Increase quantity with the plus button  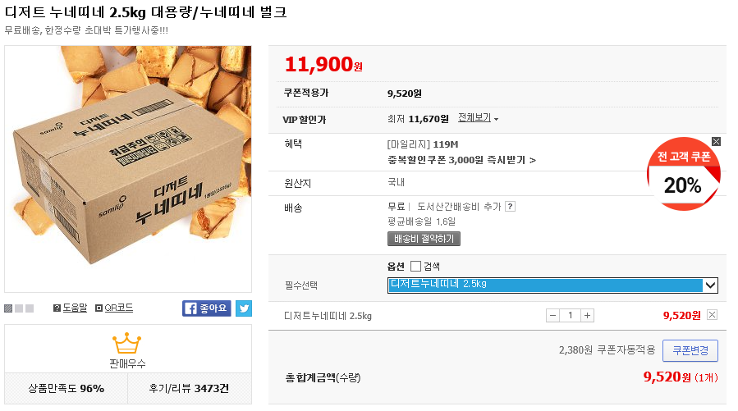point(587,315)
